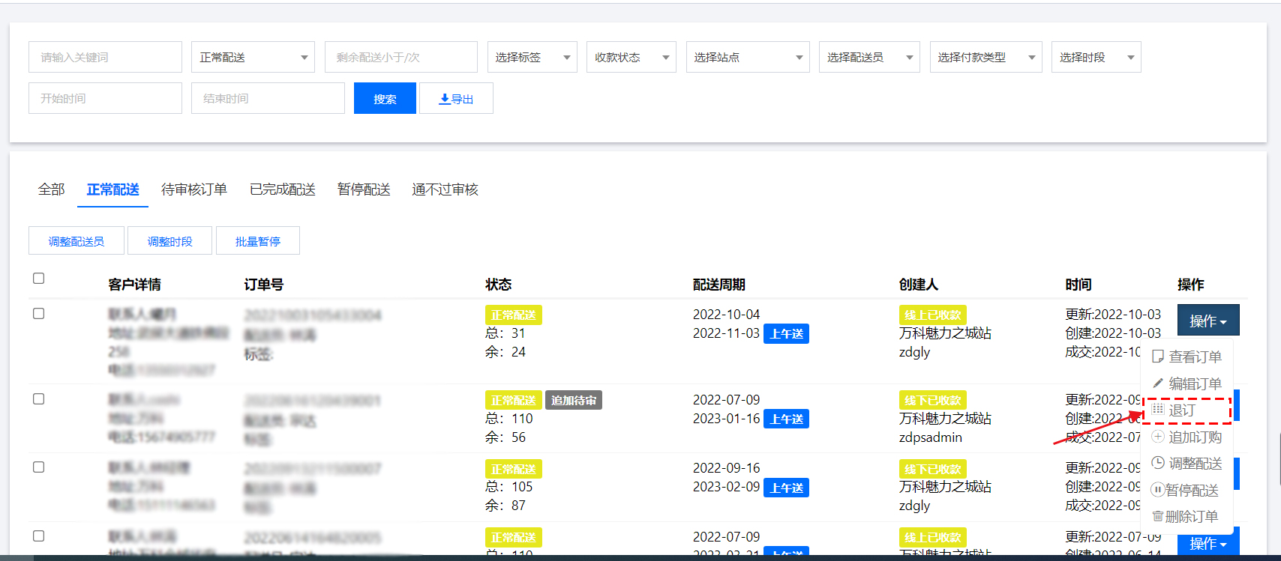
Task: Open the 选择付款类型 dropdown
Action: point(985,57)
